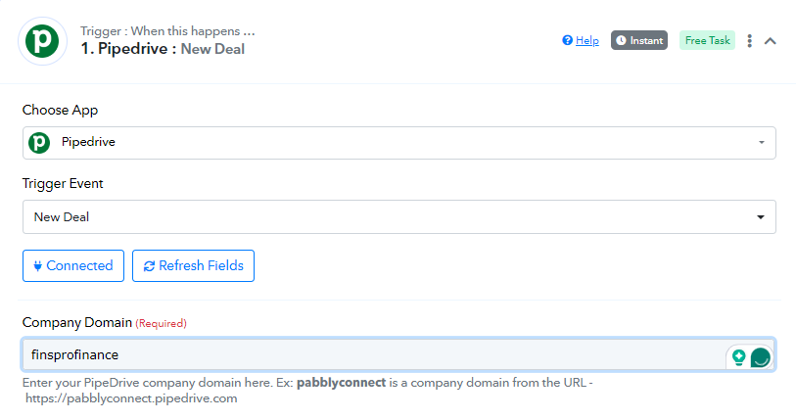Click the 'Trigger Event' label
Viewport: 796px width, 420px height.
point(63,184)
